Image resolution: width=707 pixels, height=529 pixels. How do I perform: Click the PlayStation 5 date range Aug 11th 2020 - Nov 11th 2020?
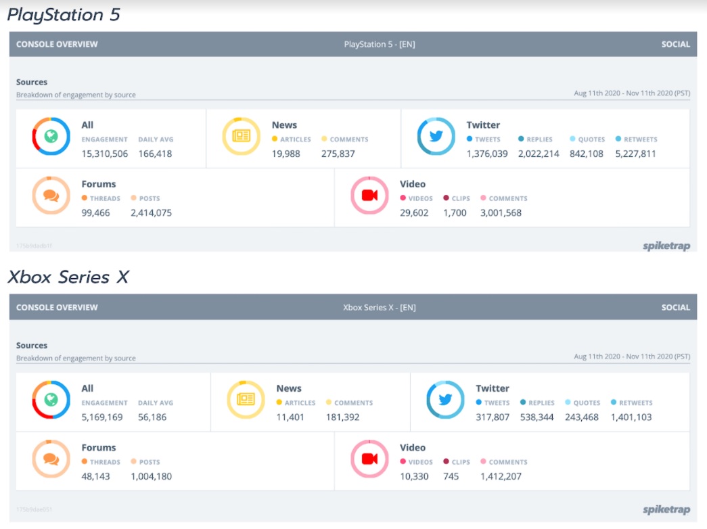pyautogui.click(x=632, y=93)
